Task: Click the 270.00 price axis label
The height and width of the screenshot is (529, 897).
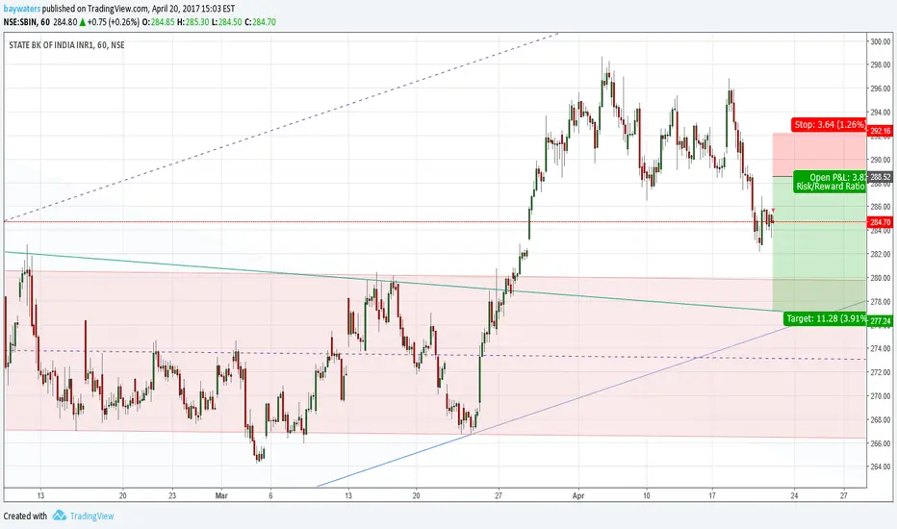Action: pyautogui.click(x=881, y=395)
